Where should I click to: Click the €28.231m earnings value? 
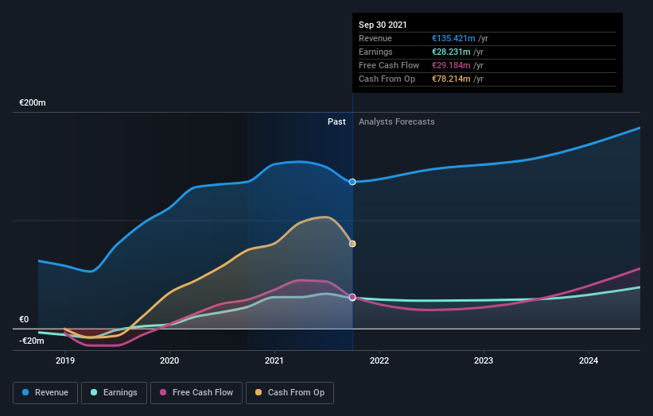click(451, 52)
